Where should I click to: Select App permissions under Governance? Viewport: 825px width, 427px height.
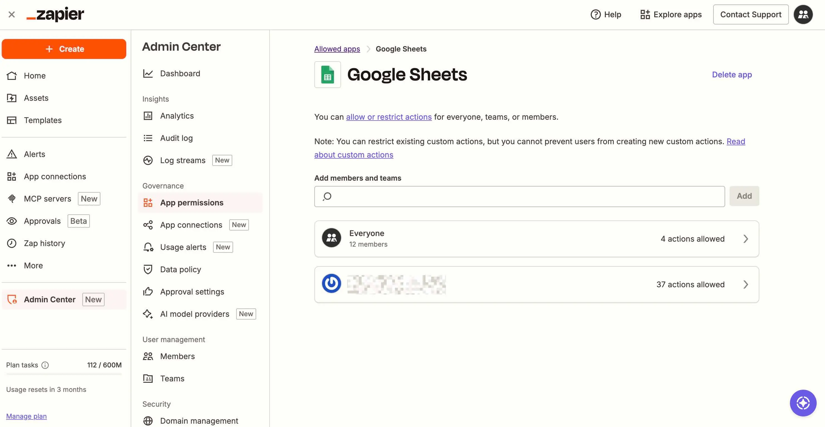click(200, 203)
